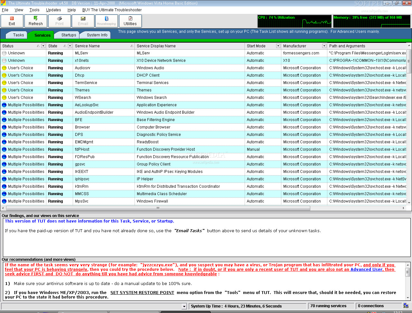Click the gray status icon for x10nets
The image size is (412, 313).
coord(4,61)
